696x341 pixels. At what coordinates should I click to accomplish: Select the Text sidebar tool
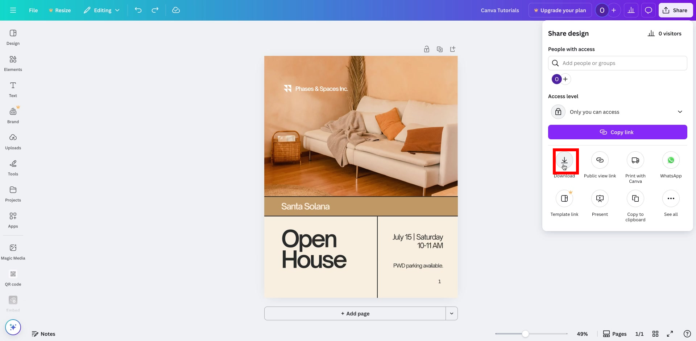[13, 89]
